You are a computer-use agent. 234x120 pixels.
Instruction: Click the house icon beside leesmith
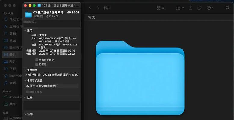pos(6,76)
